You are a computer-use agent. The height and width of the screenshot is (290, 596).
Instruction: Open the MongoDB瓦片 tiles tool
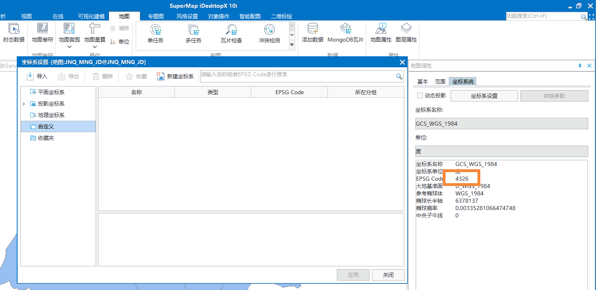click(x=345, y=33)
